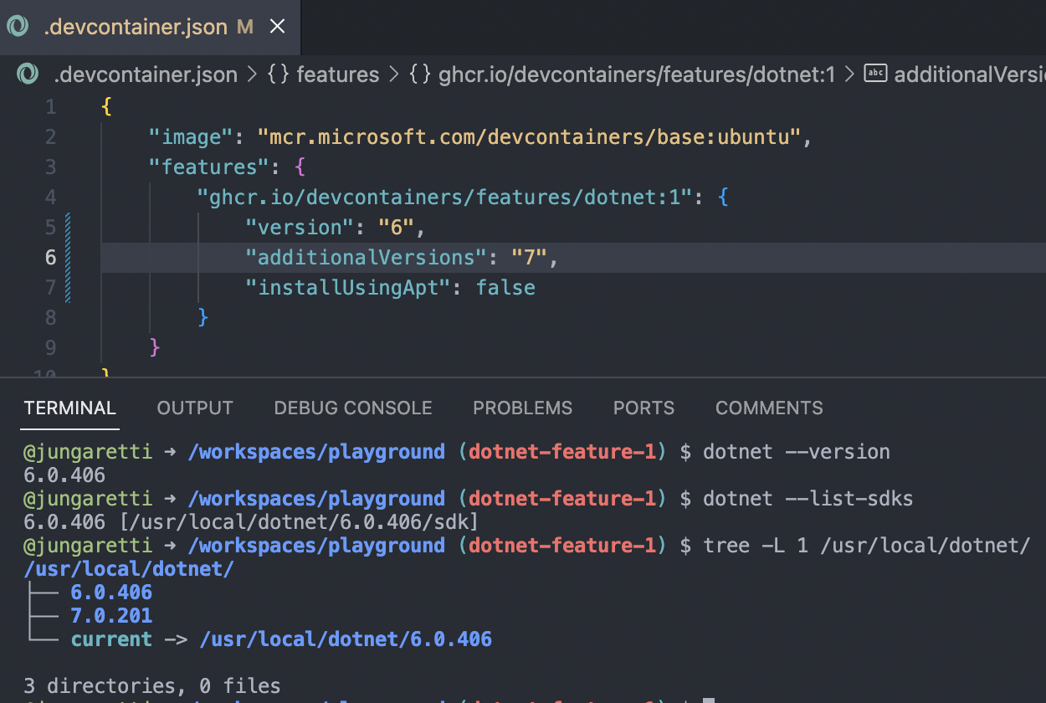The height and width of the screenshot is (703, 1046).
Task: Open ghcr.io/devcontainers/features/dotnet:1 breadcrumb
Action: point(636,74)
